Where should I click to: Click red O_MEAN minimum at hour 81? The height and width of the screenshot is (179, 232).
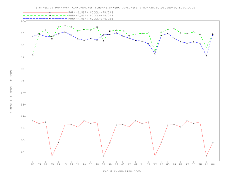[207, 156]
